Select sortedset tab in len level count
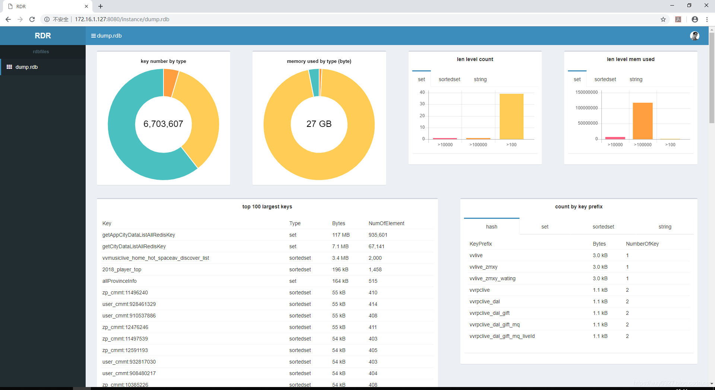 (x=449, y=79)
